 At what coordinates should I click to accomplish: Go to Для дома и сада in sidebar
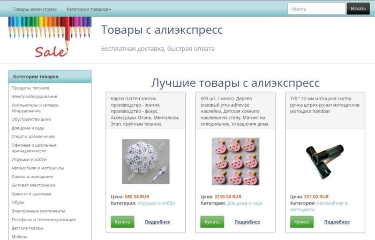[x=28, y=128]
